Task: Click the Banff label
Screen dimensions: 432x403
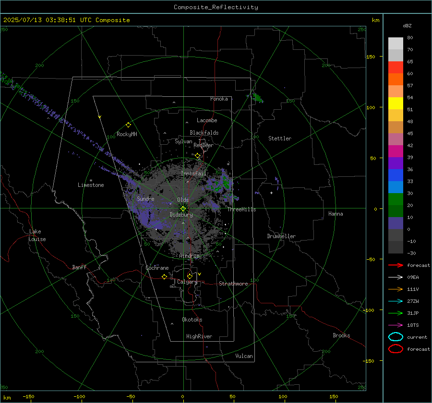Action: pyautogui.click(x=79, y=267)
